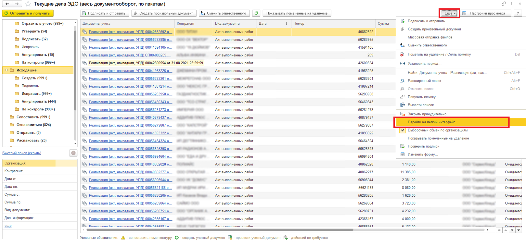
Task: Click green plus legend icon создать учетный документ
Action: (177, 238)
